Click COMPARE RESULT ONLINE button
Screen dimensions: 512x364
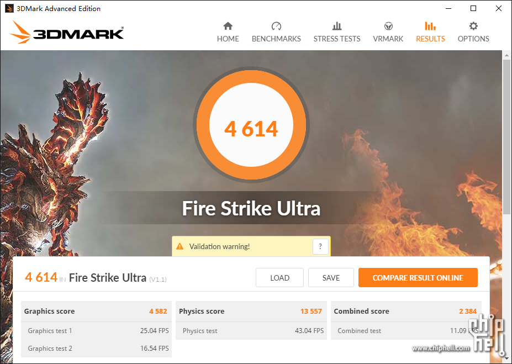click(418, 278)
